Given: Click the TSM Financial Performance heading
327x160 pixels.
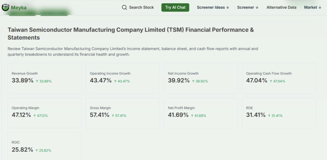Looking at the screenshot, I should [131, 34].
